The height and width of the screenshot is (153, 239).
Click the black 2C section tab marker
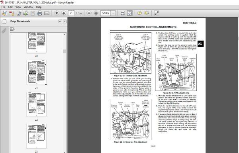(x=200, y=44)
